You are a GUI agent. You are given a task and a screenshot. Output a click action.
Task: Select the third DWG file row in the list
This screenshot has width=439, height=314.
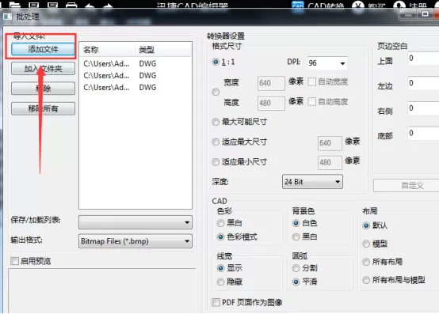coord(136,88)
